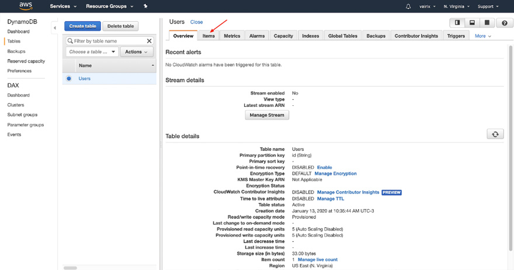
Task: Open the Manage TTL link
Action: click(x=331, y=199)
